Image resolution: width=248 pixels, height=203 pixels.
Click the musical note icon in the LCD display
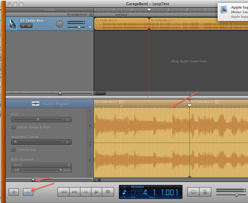[x=124, y=192]
